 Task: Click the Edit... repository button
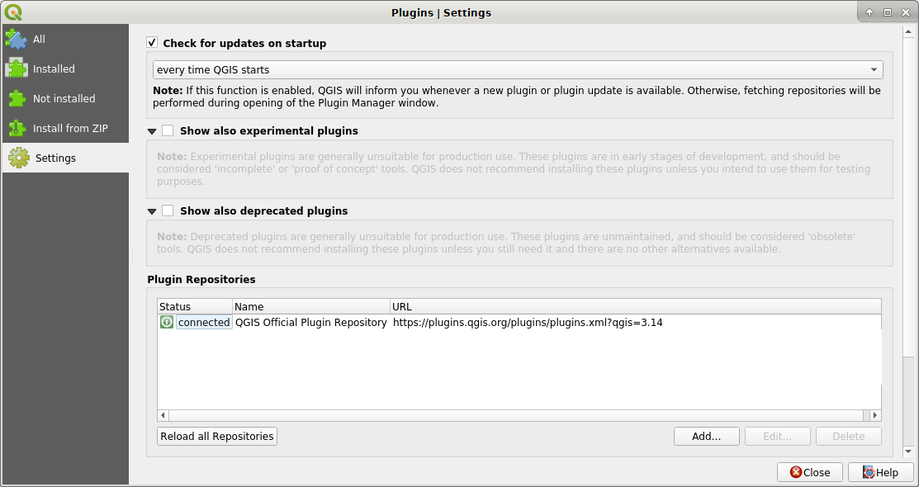click(777, 436)
